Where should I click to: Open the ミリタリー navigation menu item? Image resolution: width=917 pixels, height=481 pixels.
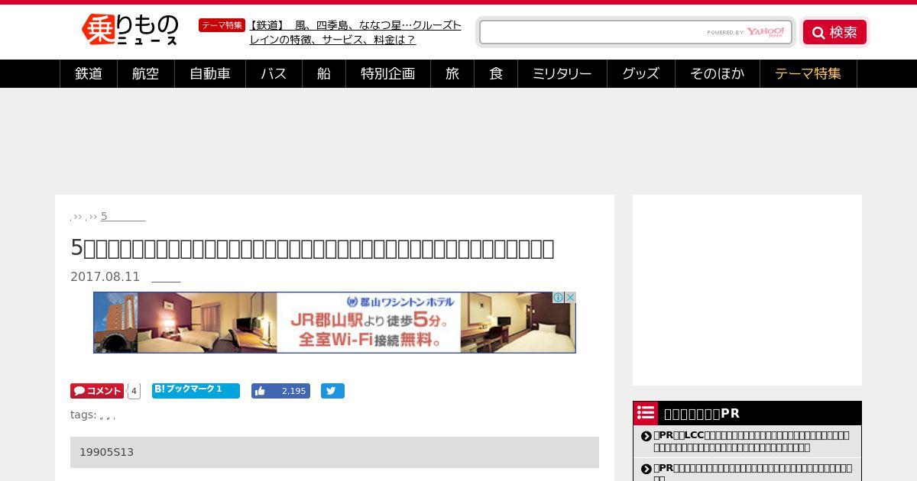click(x=562, y=74)
